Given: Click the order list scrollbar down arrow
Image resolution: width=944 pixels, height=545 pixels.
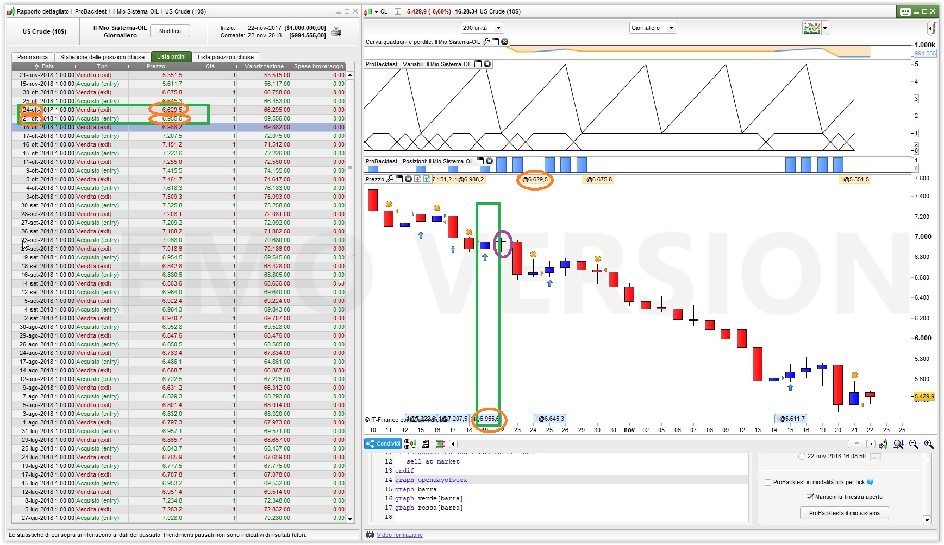Looking at the screenshot, I should tap(350, 519).
